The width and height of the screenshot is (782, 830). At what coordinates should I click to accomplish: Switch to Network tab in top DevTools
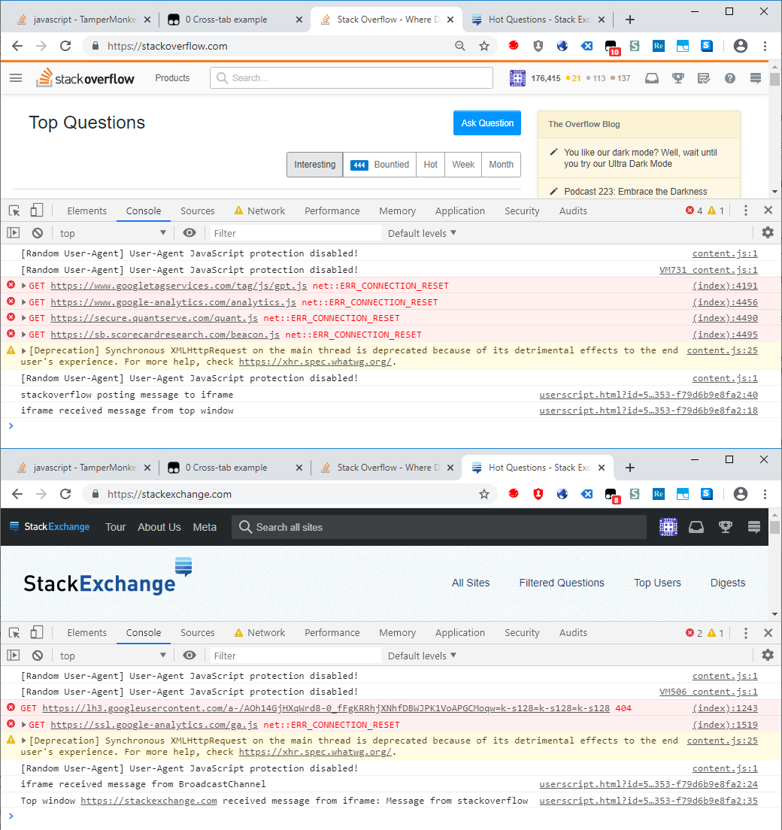click(259, 211)
